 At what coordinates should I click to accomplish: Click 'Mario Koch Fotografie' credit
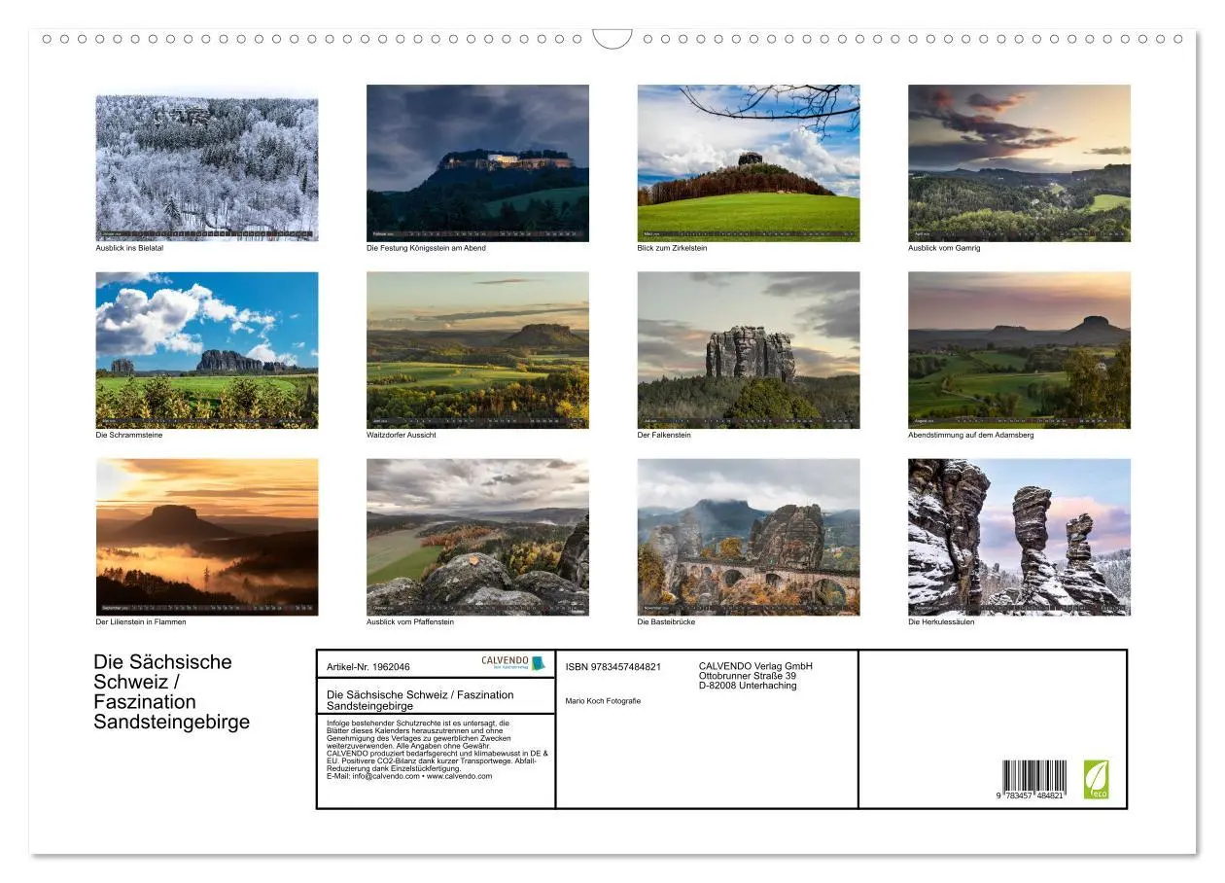[603, 701]
